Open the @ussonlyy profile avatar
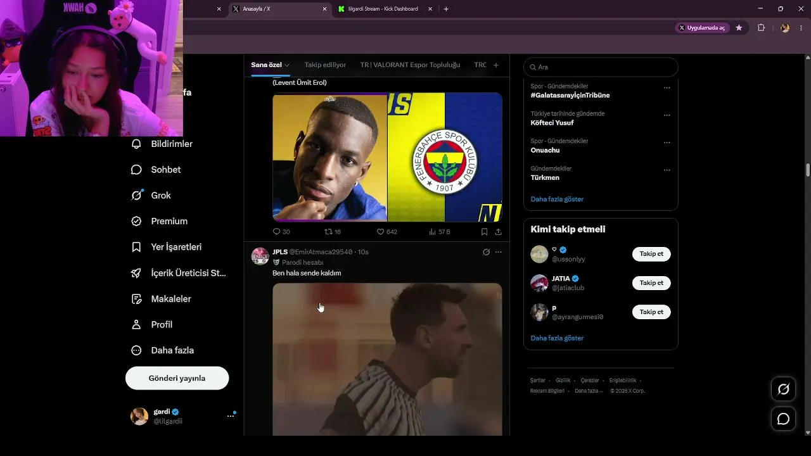Image resolution: width=811 pixels, height=456 pixels. click(x=539, y=254)
